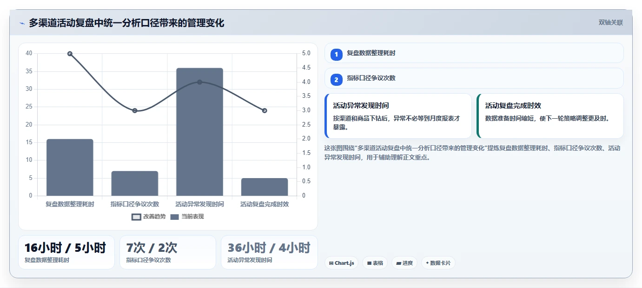Click right axis value 5.0
Screen dimensions: 642x288
pos(306,53)
